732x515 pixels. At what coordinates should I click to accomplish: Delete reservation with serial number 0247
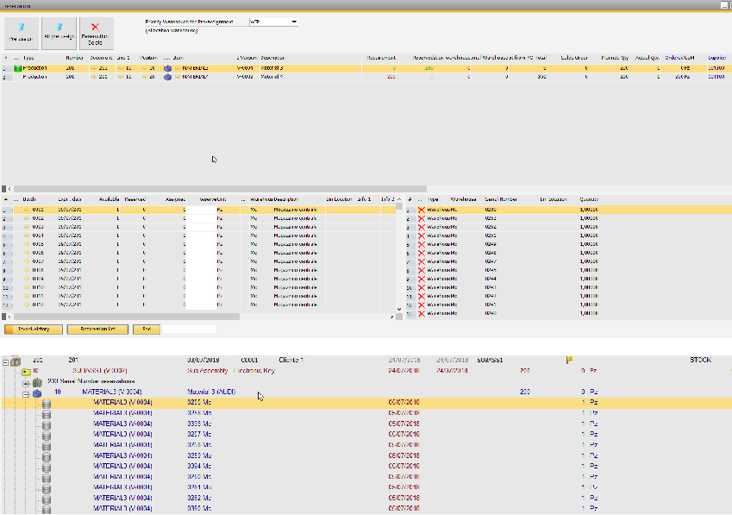tap(422, 261)
